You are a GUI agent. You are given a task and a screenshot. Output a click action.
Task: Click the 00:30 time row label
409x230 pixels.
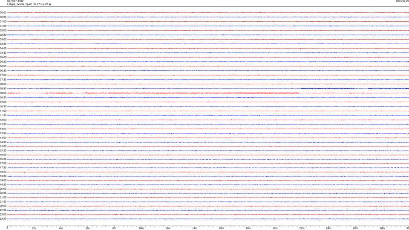point(3,17)
